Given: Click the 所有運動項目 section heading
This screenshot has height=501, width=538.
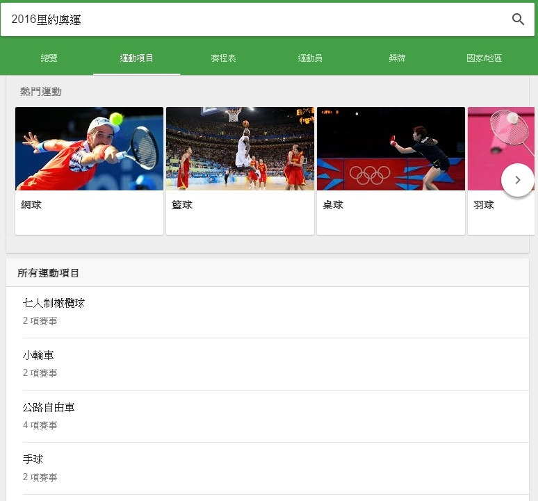Looking at the screenshot, I should (x=49, y=273).
